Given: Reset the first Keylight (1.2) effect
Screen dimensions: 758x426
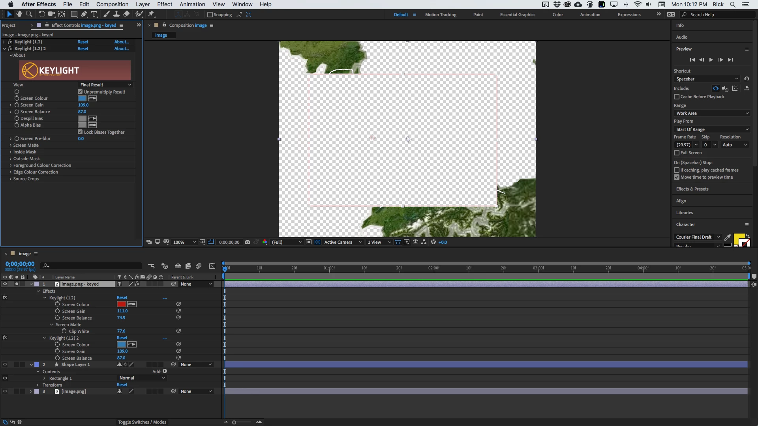Looking at the screenshot, I should coord(83,42).
